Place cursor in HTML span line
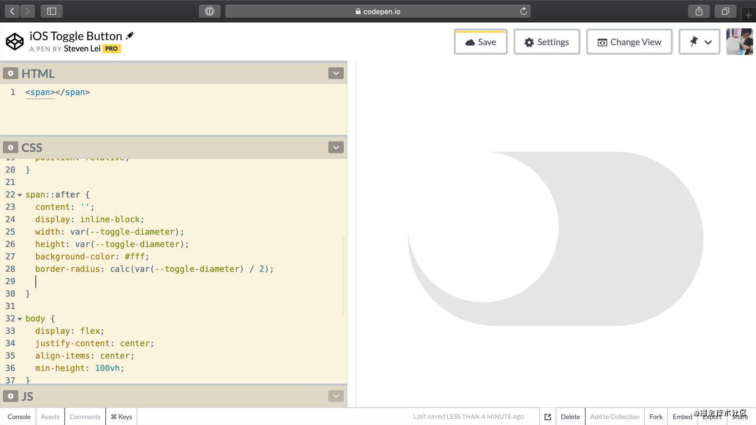This screenshot has height=425, width=756. 57,92
